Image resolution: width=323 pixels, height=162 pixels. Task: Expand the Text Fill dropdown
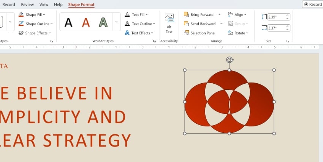tap(147, 15)
